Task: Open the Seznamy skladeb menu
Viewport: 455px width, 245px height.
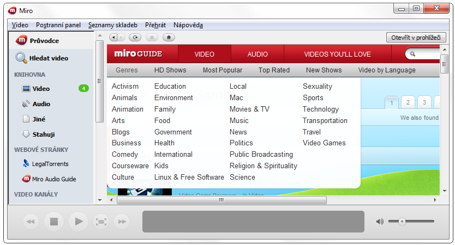Action: (x=113, y=25)
